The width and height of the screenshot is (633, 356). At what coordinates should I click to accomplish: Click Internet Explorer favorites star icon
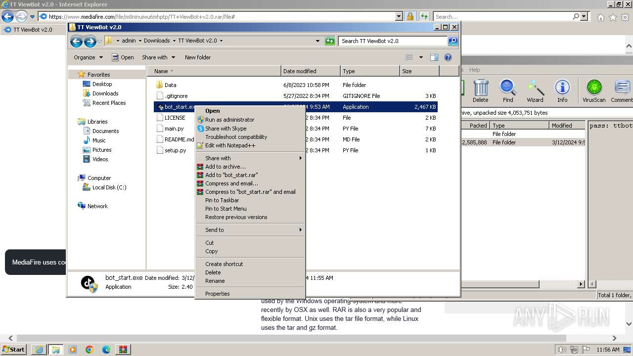[x=613, y=17]
